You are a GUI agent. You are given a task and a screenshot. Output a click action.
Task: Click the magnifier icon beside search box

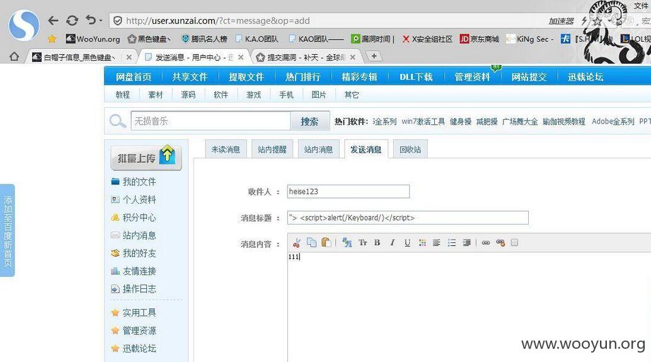coord(117,121)
